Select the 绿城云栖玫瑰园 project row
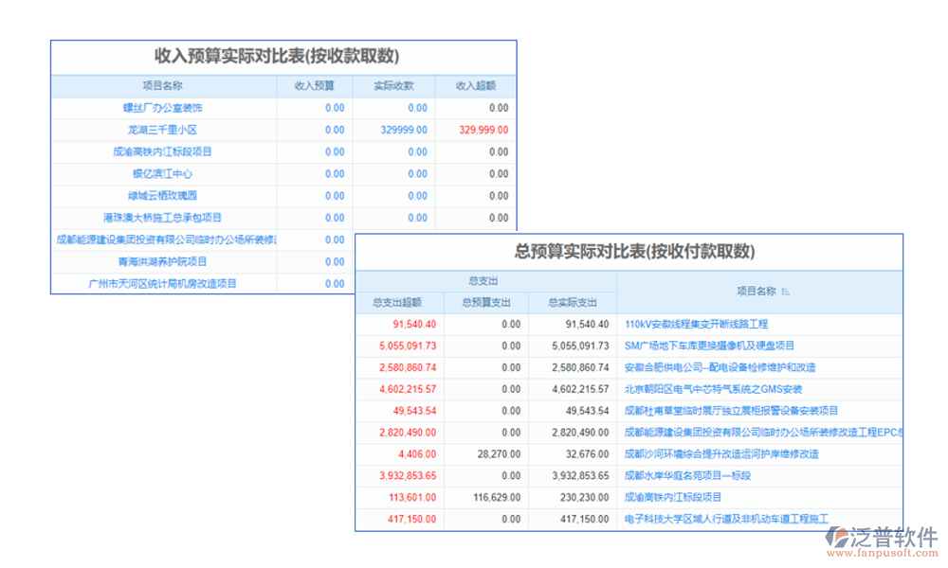This screenshot has height=568, width=948. click(x=162, y=196)
